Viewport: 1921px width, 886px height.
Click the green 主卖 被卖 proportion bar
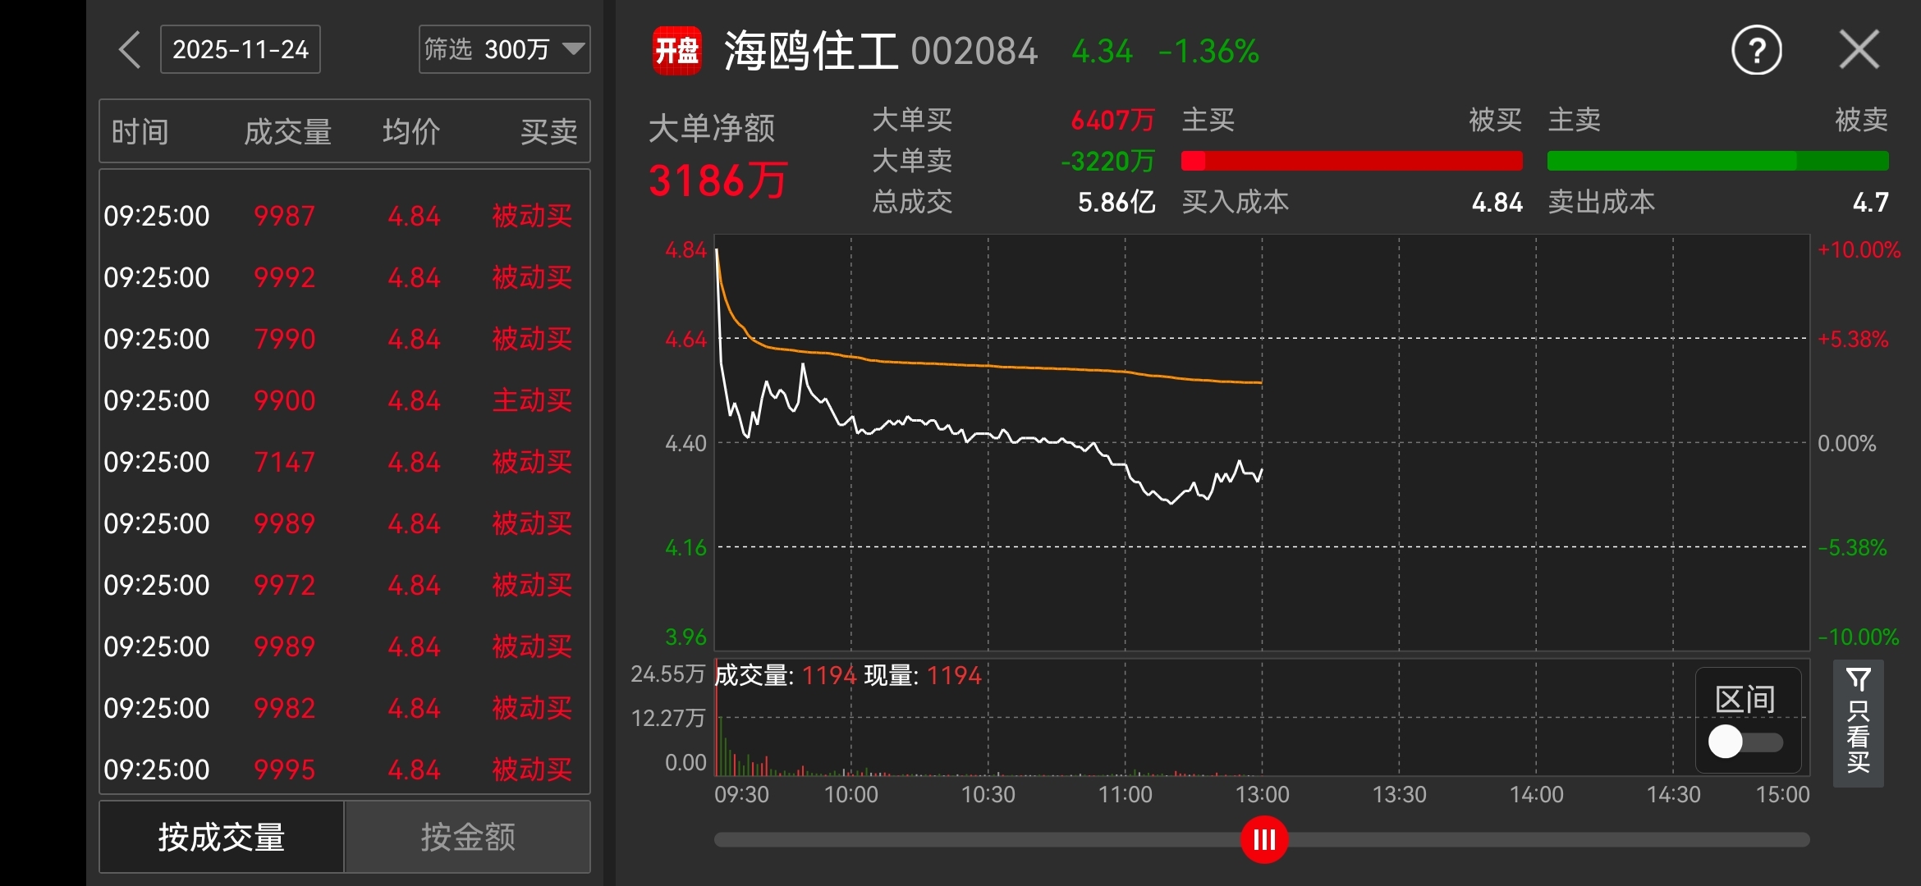pyautogui.click(x=1717, y=161)
